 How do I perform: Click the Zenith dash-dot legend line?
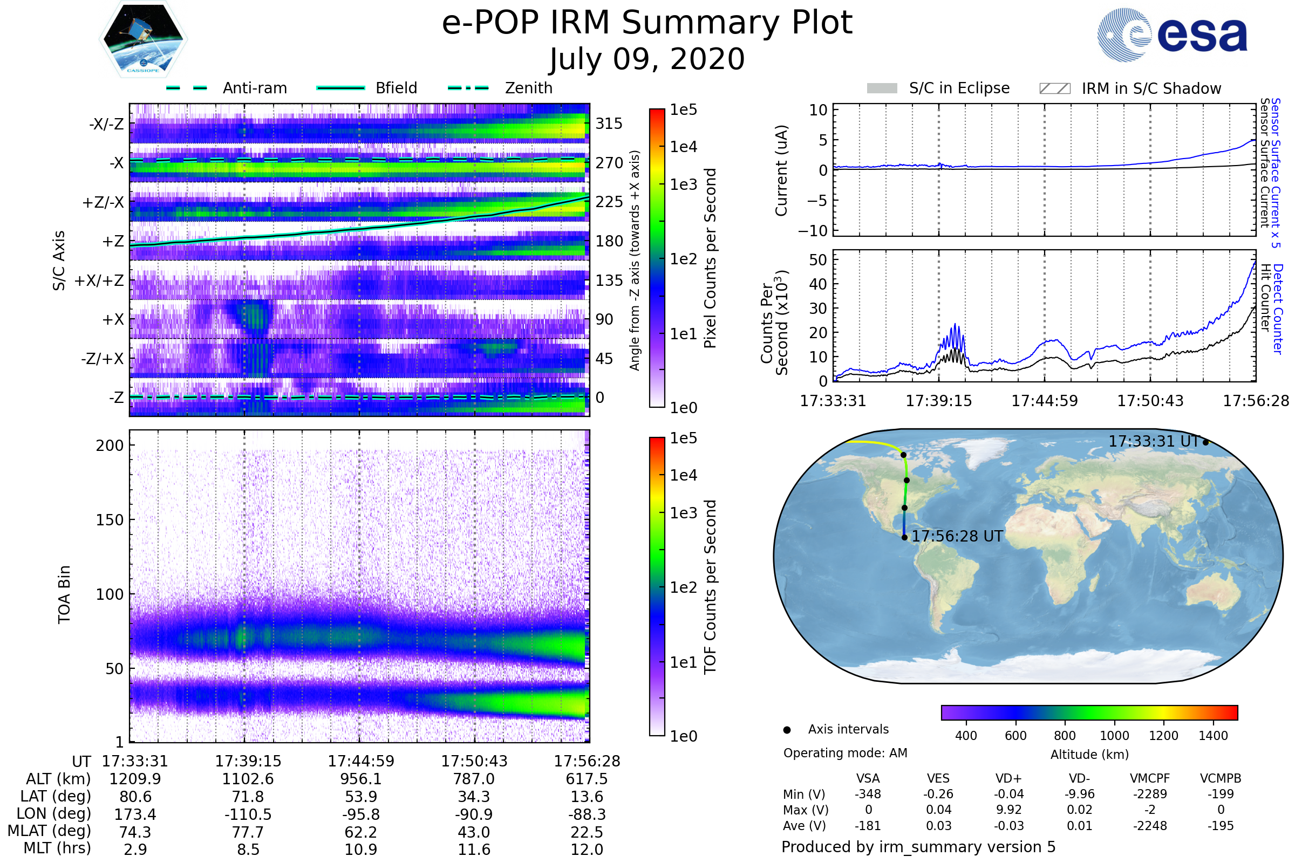(468, 88)
